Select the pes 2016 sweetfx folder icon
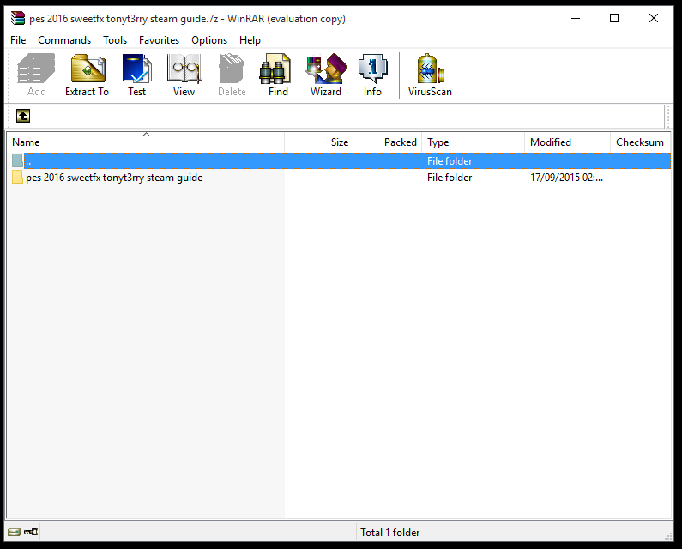The width and height of the screenshot is (682, 549). click(17, 177)
